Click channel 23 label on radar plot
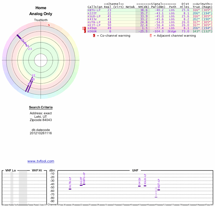The height and width of the screenshot is (207, 215). [30, 49]
